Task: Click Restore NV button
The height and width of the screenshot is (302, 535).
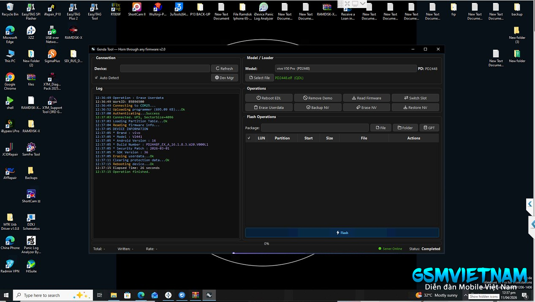Action: point(416,108)
